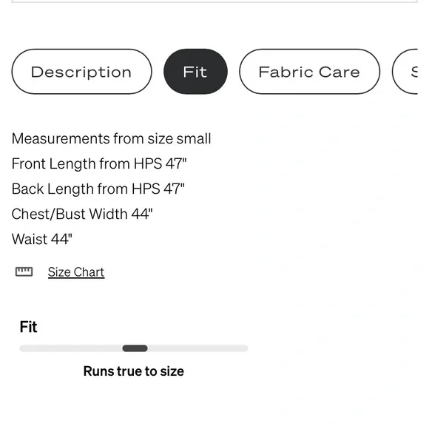The image size is (429, 429).
Task: Switch to the Fabric Care tab
Action: coord(309,72)
